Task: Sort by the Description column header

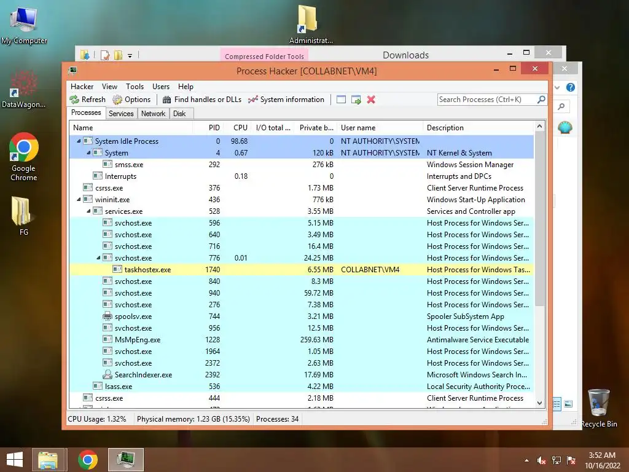Action: pyautogui.click(x=479, y=128)
